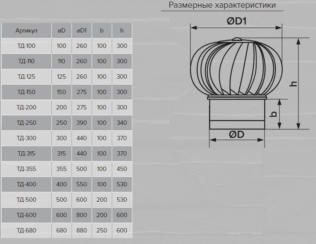This screenshot has height=244, width=316.
Task: Select the øD1 column header in table
Action: click(x=81, y=30)
